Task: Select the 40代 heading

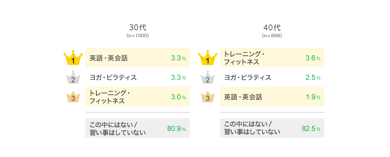Action: click(272, 27)
